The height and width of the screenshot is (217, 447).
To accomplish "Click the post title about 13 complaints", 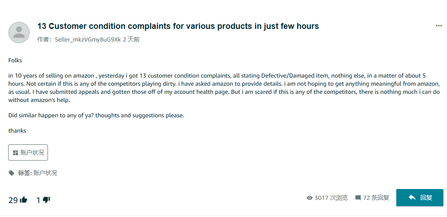I will pyautogui.click(x=178, y=26).
